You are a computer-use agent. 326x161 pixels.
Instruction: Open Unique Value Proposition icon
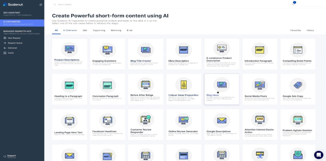click(184, 84)
